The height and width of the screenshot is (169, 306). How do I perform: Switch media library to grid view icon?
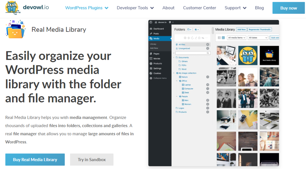point(223,38)
